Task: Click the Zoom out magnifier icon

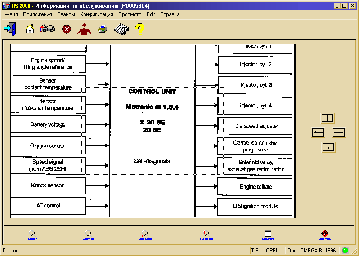Action: 88,235
